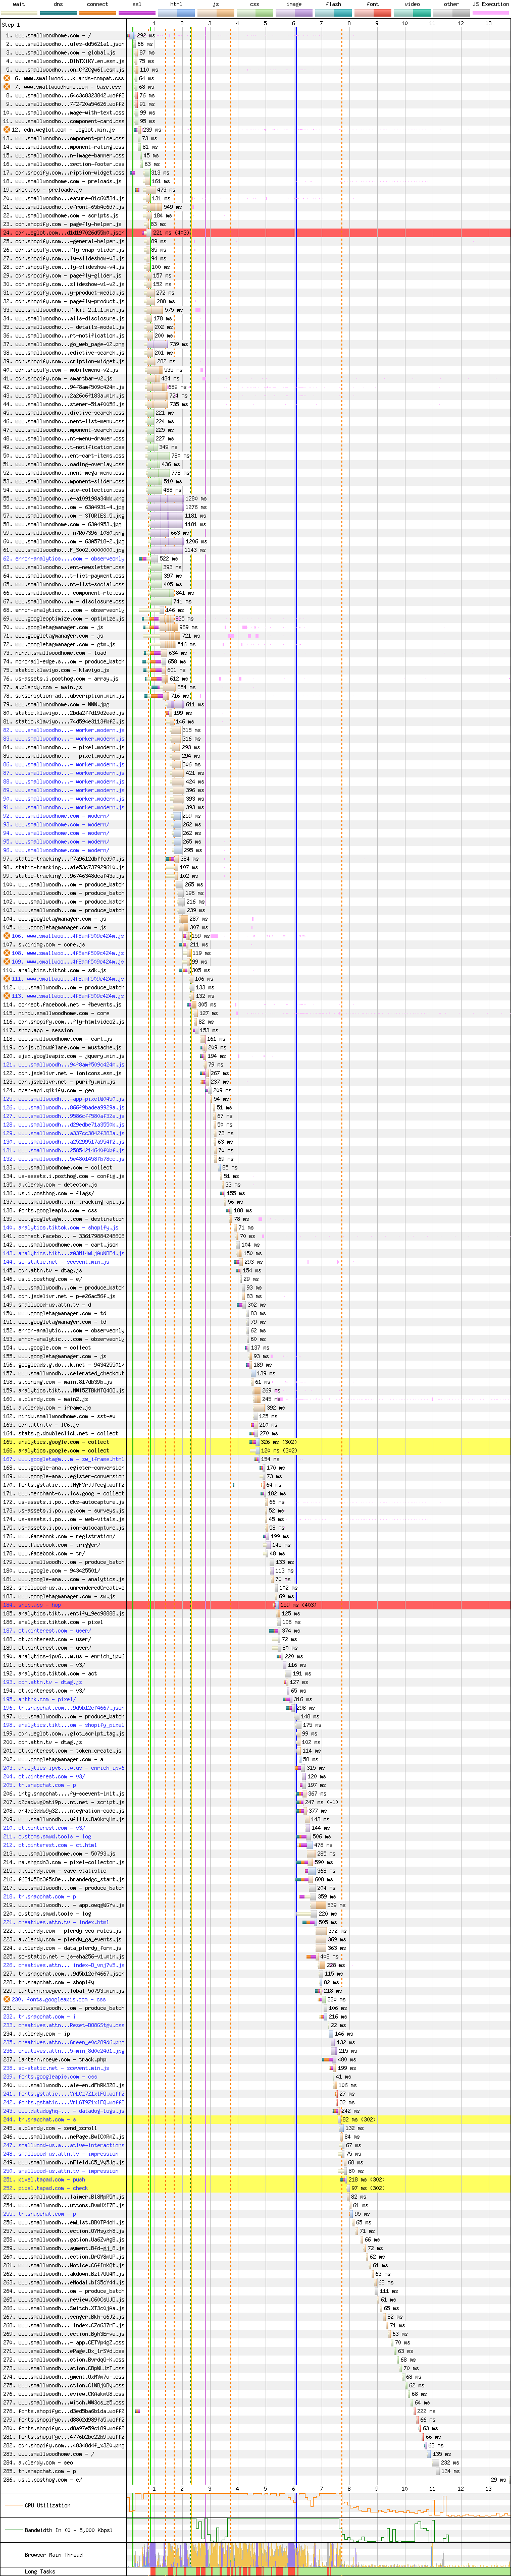Screen dimensions: 511x2576
Task: Click the blocking icon on request 106
Action: [7, 936]
